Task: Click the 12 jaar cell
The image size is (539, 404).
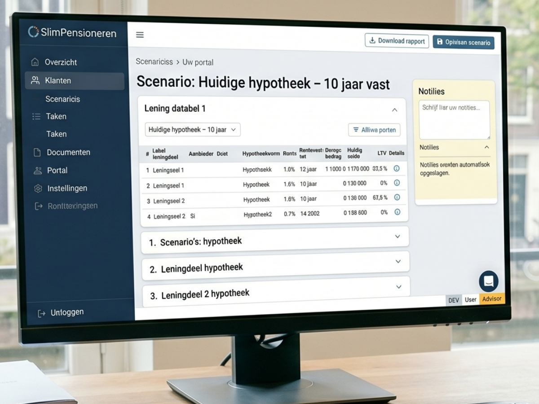Action: pos(308,169)
